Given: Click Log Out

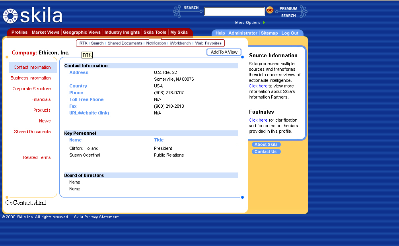Looking at the screenshot, I should pos(290,33).
